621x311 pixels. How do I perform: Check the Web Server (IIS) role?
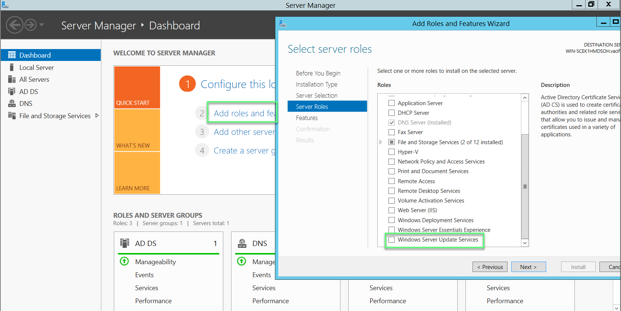click(391, 210)
